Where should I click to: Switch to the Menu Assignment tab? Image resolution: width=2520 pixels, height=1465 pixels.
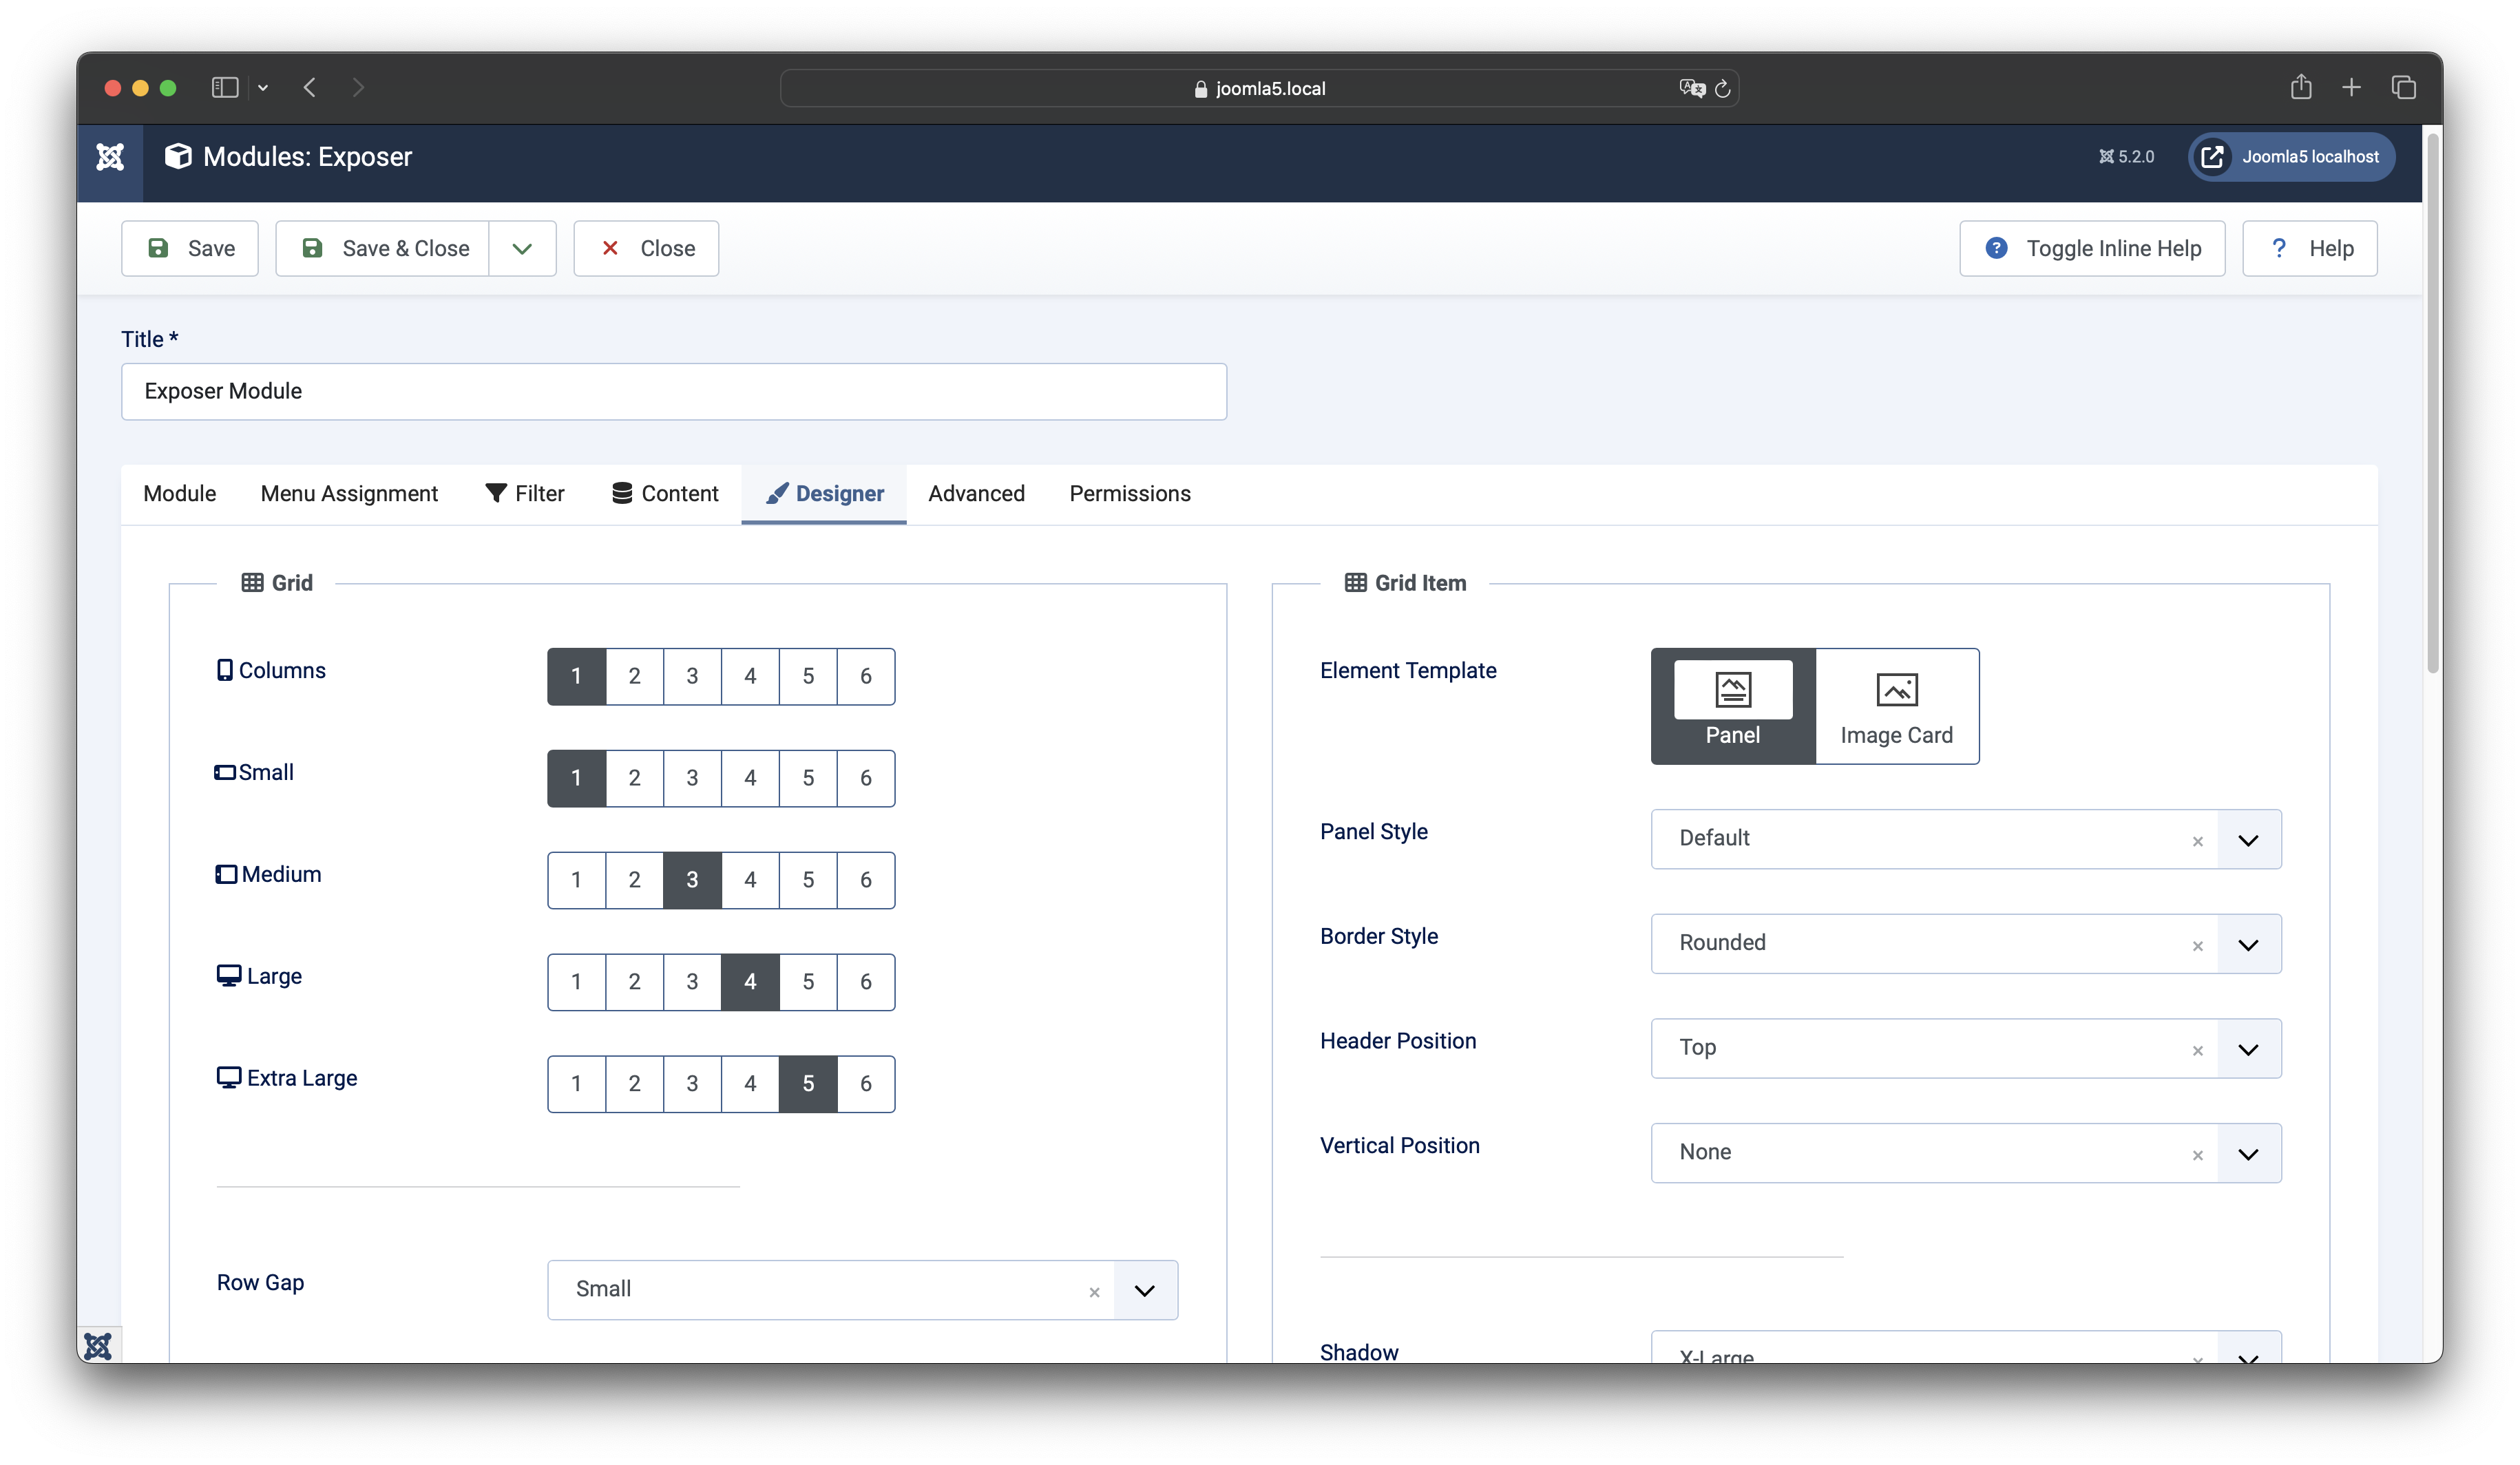[349, 494]
